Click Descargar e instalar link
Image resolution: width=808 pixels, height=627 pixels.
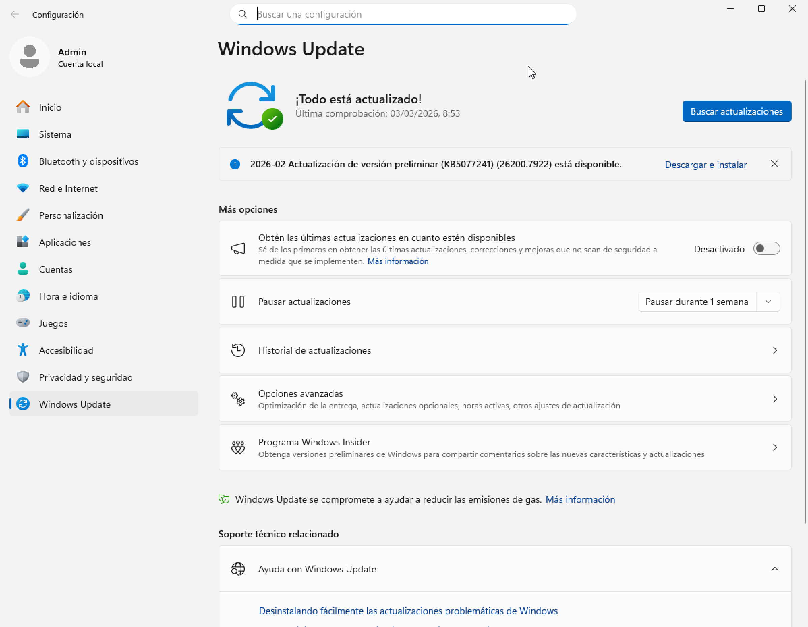click(x=705, y=165)
